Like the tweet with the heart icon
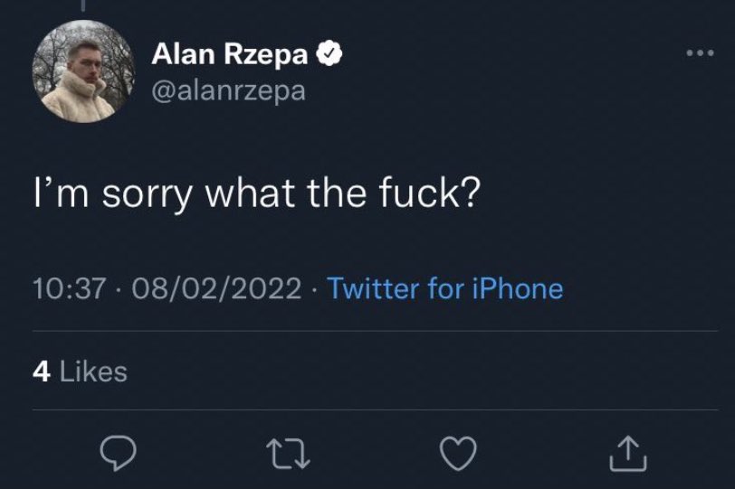Viewport: 735px width, 489px height. pos(457,454)
